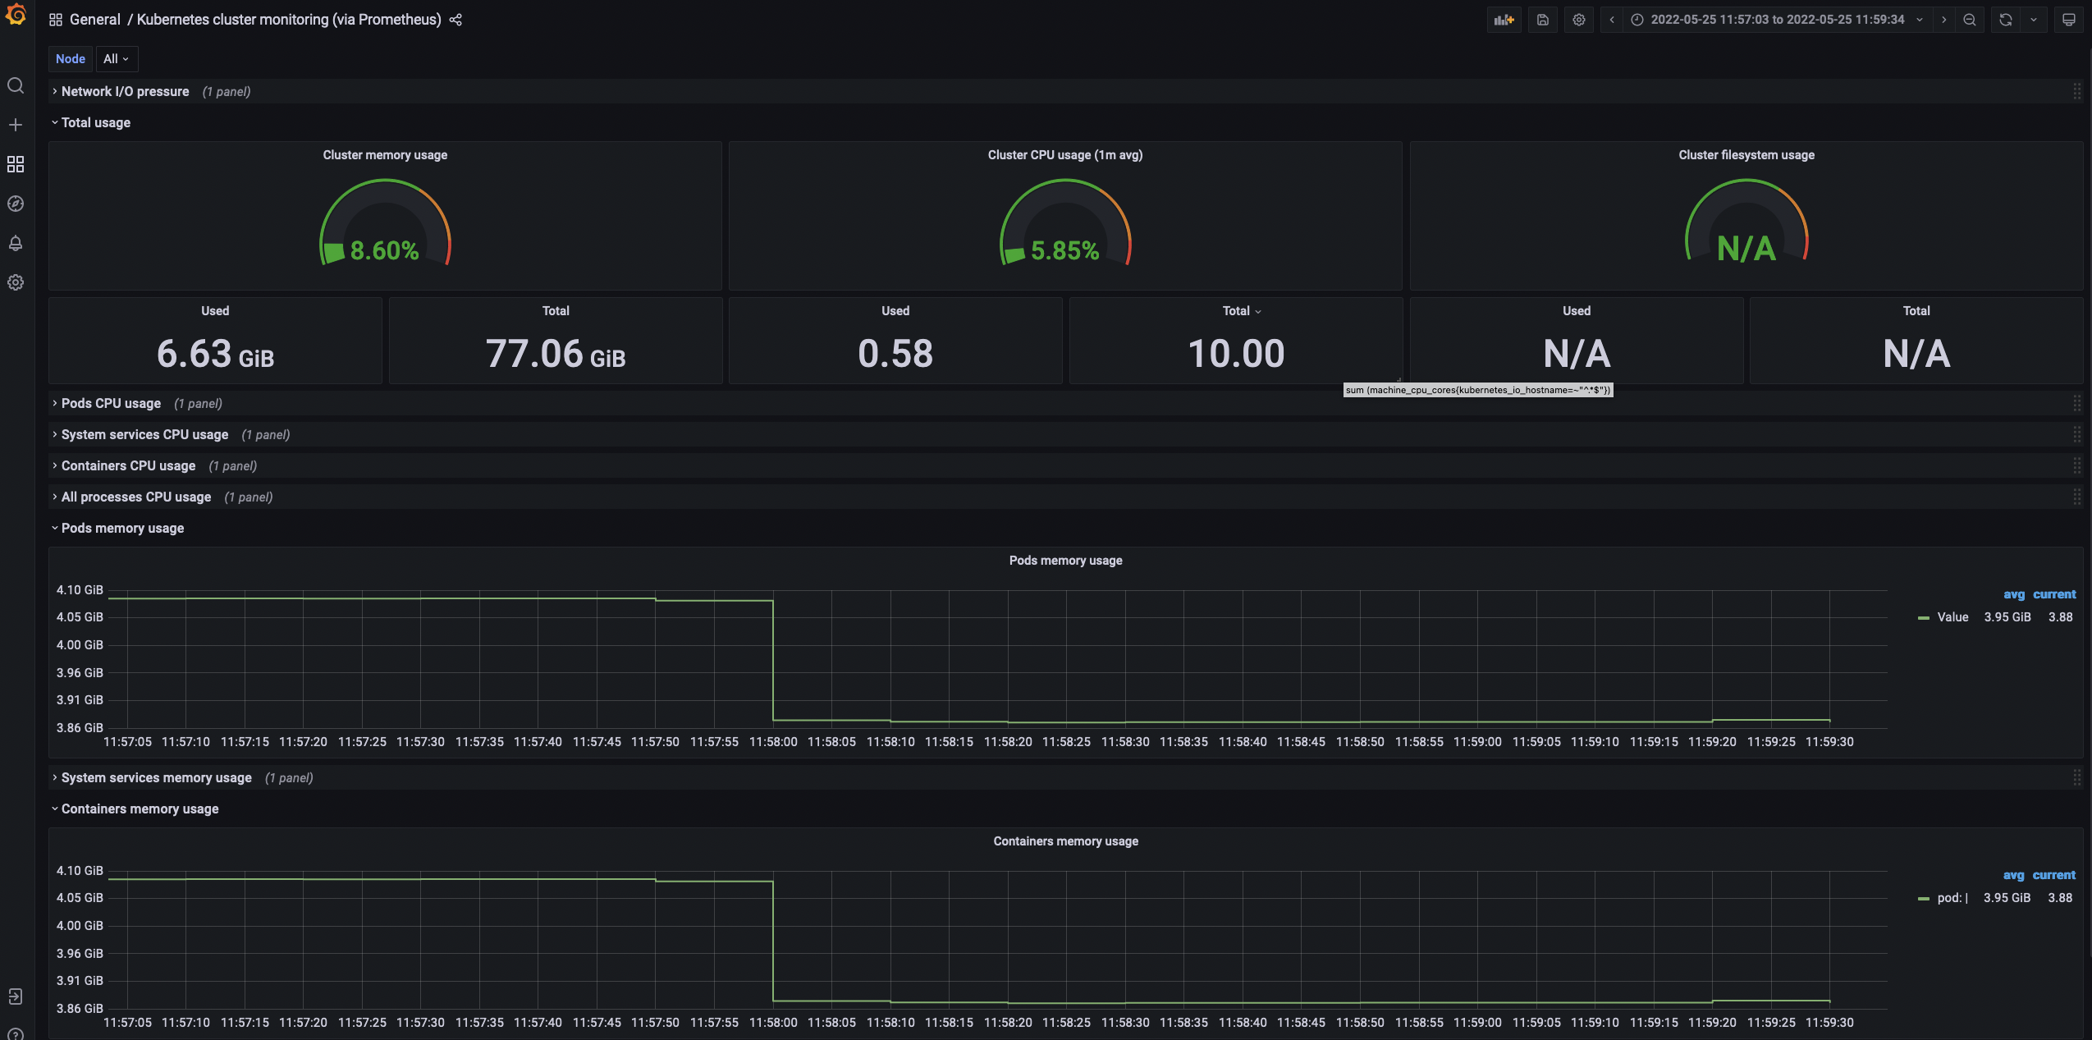Screen dimensions: 2092x1040
Task: Open Cluster memory usage panel title menu
Action: pos(385,155)
